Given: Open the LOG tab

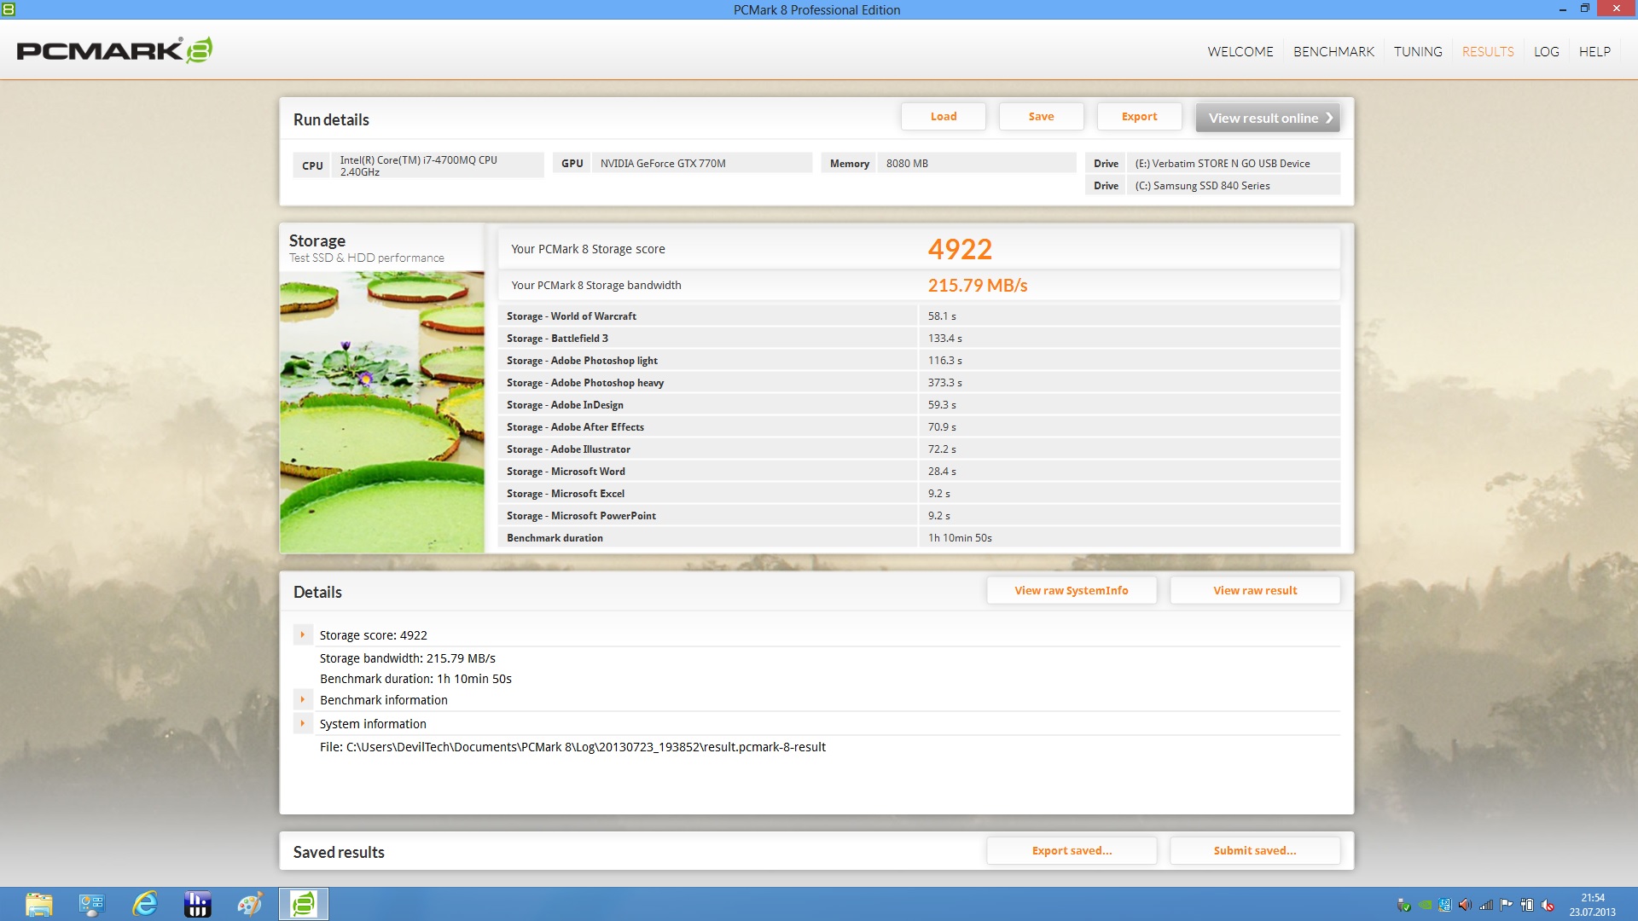Looking at the screenshot, I should (1546, 51).
